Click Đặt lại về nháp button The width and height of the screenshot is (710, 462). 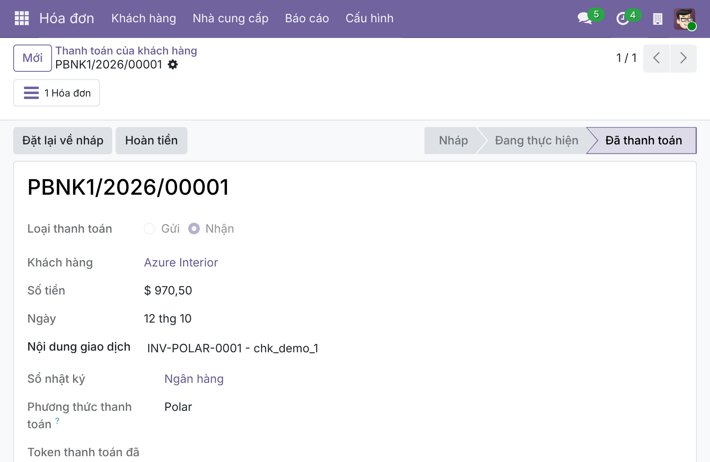[63, 141]
